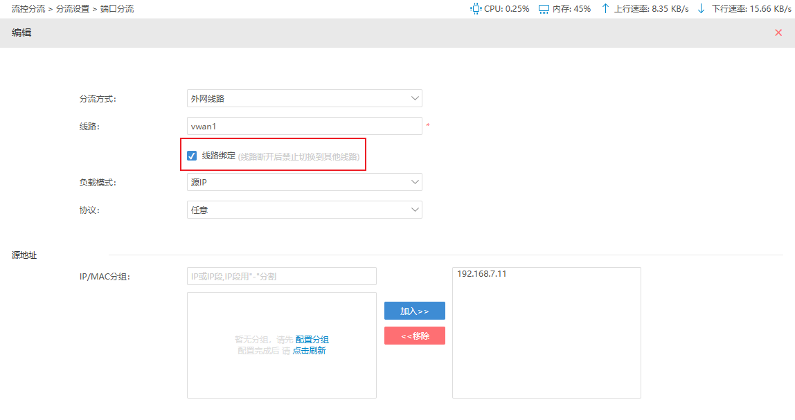Open the 配置分组 link
Viewport: 795px width, 420px height.
click(x=312, y=340)
